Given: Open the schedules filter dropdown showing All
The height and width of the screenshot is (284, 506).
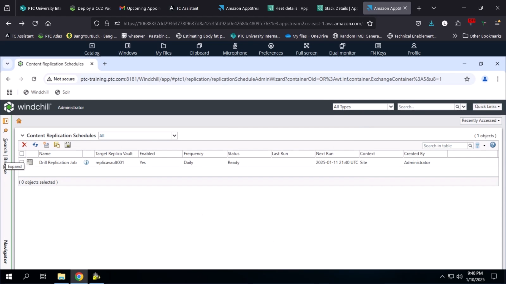Looking at the screenshot, I should (174, 135).
